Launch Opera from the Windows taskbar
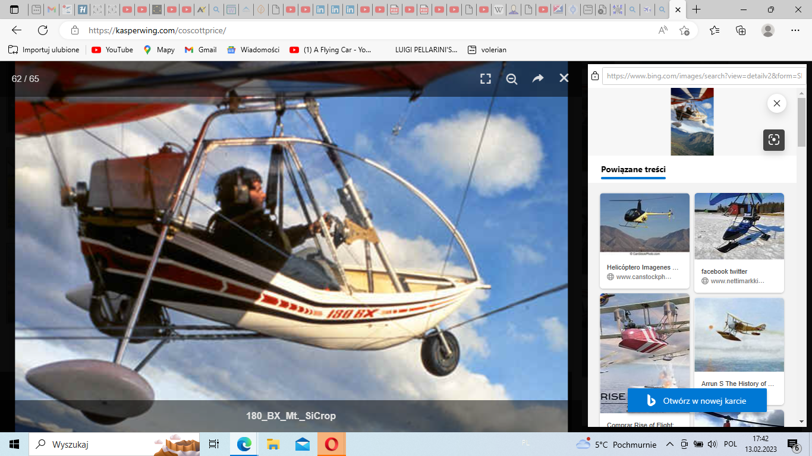Viewport: 812px width, 456px height. pyautogui.click(x=331, y=444)
